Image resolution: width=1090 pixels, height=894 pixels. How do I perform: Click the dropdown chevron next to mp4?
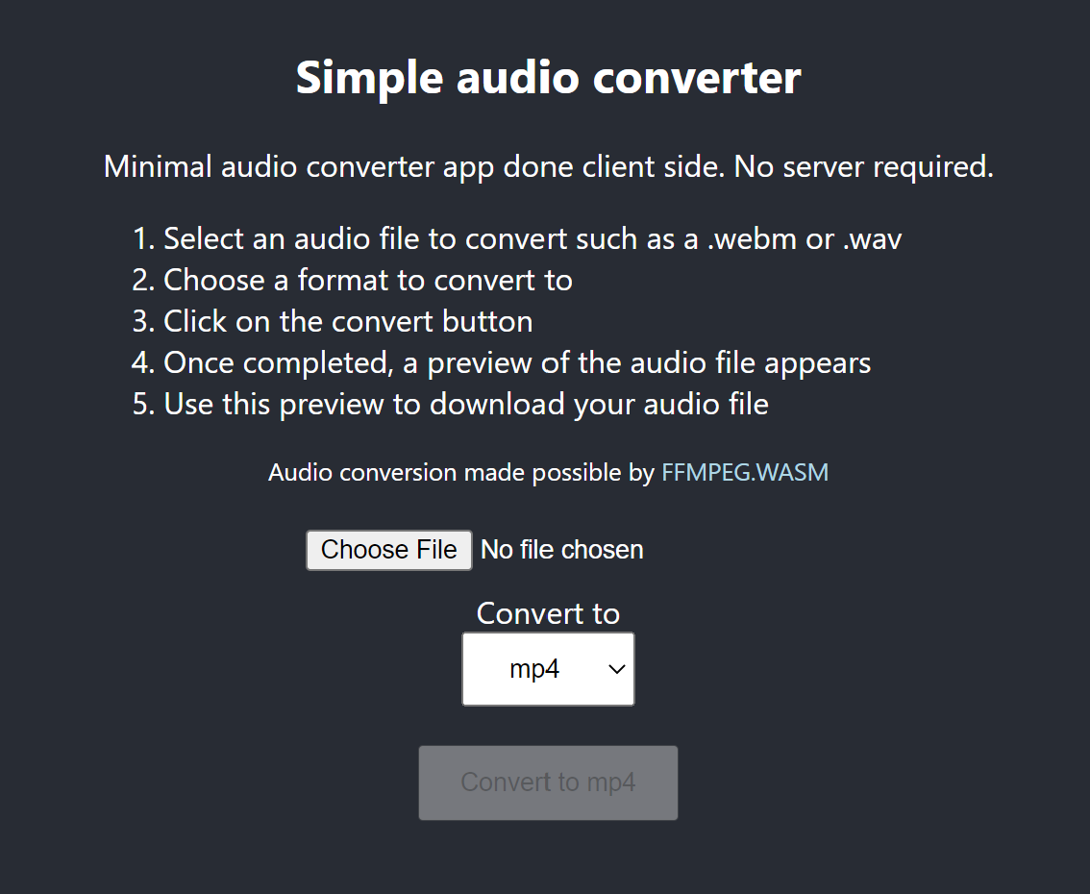click(x=615, y=668)
